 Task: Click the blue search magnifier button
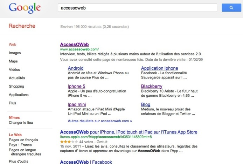[231, 8]
